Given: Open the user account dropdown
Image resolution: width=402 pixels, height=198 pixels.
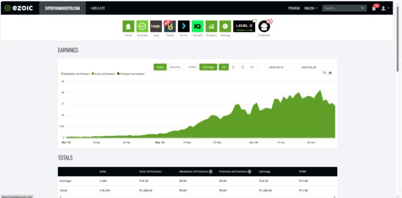Looking at the screenshot, I should tap(385, 8).
